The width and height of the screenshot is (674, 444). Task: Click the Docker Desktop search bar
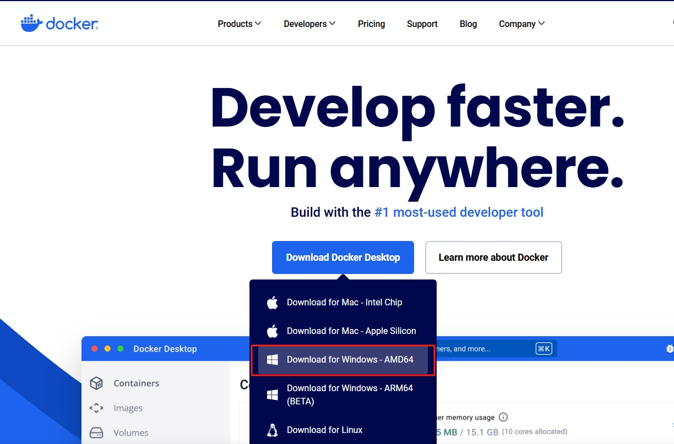click(496, 348)
